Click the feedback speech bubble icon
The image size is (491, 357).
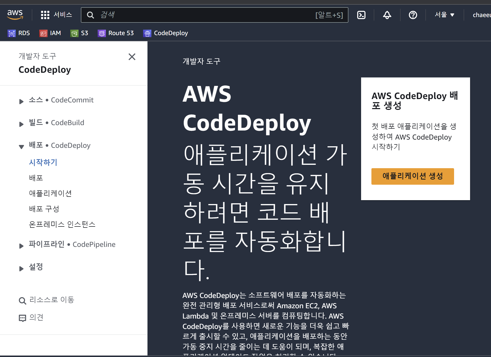point(22,318)
